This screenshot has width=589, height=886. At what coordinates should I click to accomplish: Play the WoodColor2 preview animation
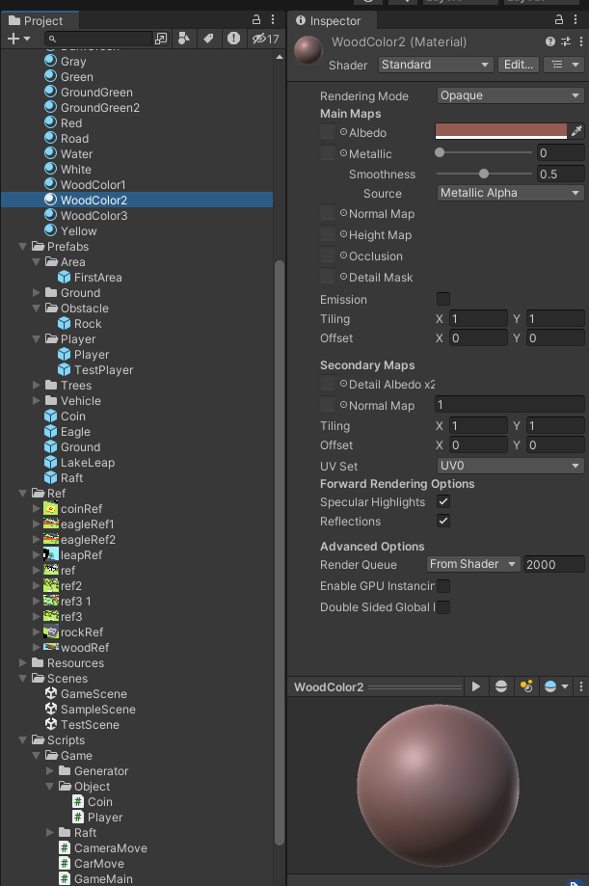pyautogui.click(x=476, y=686)
